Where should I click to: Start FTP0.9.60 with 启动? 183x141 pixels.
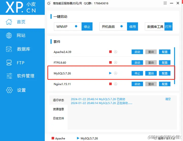[x=137, y=63]
